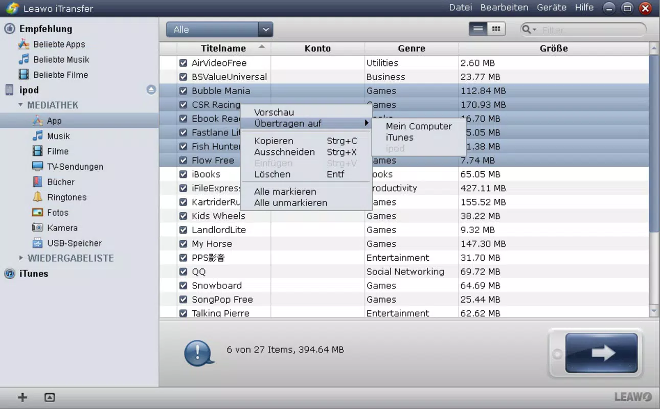Viewport: 660px width, 409px height.
Task: Uncheck the iBooks checkbox
Action: pos(183,174)
